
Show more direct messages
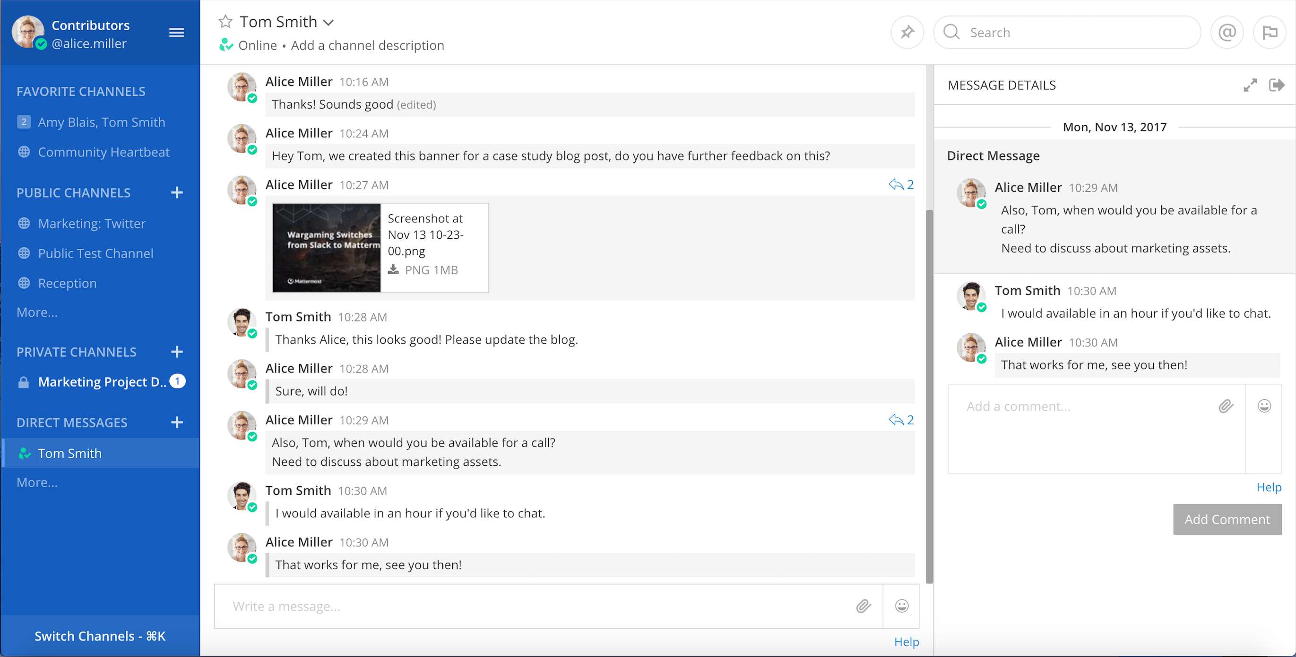tap(37, 482)
